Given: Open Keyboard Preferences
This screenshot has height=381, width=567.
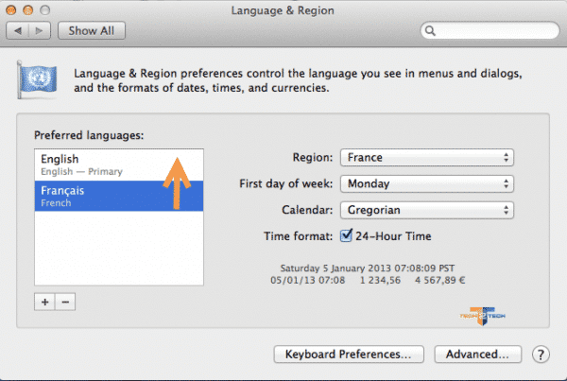Looking at the screenshot, I should [x=349, y=355].
